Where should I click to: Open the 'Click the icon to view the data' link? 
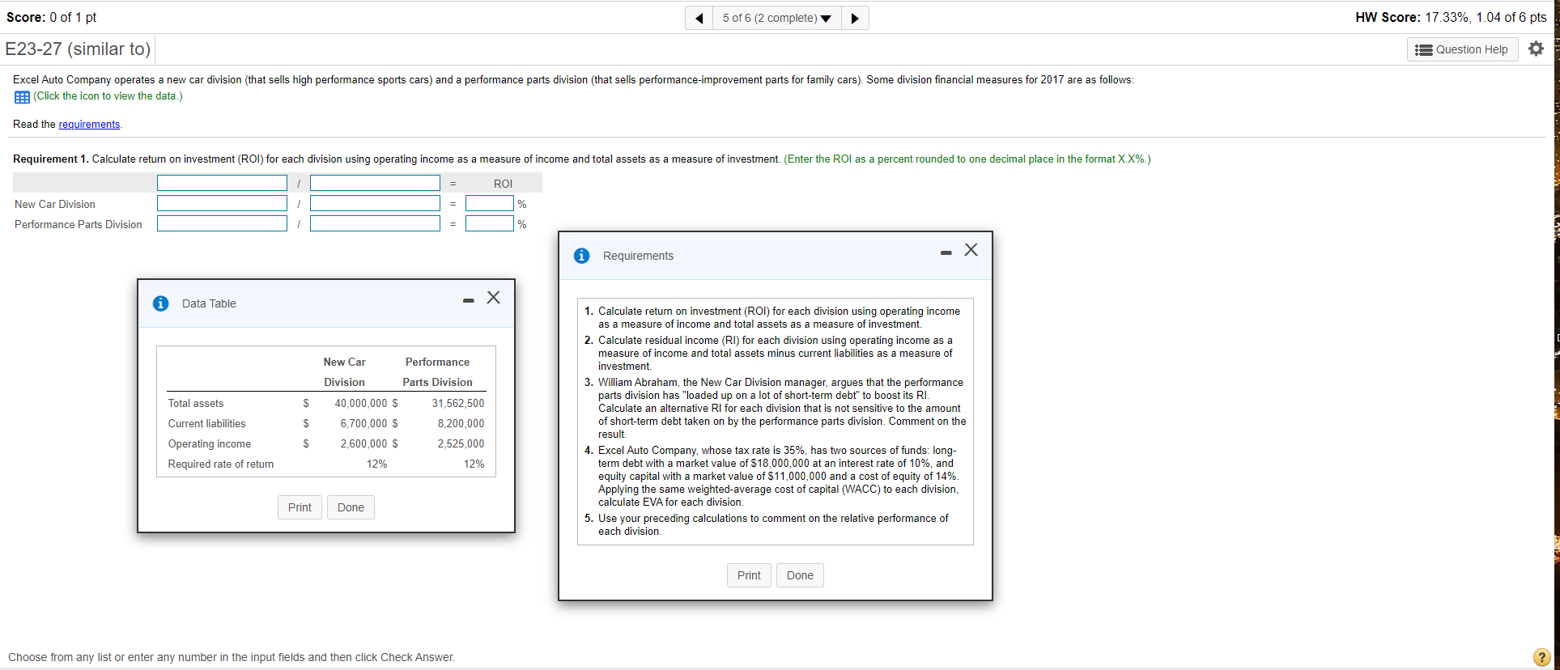point(108,96)
